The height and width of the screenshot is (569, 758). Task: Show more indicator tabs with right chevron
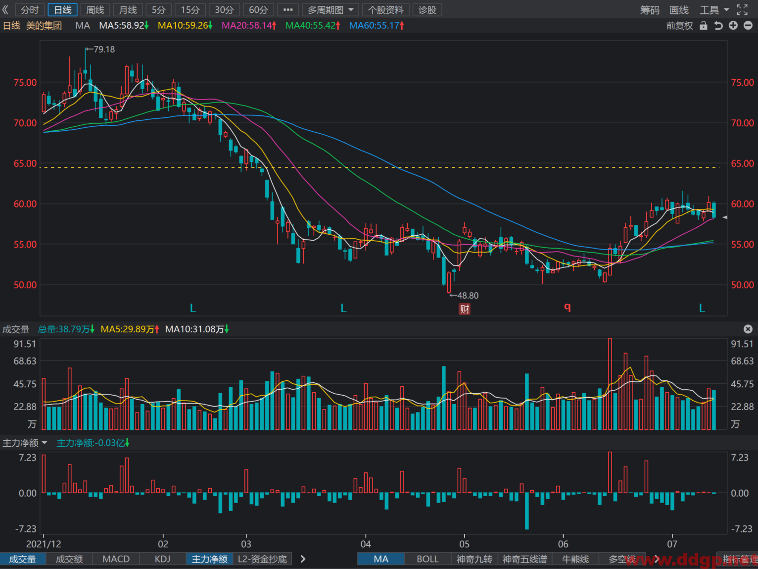303,559
